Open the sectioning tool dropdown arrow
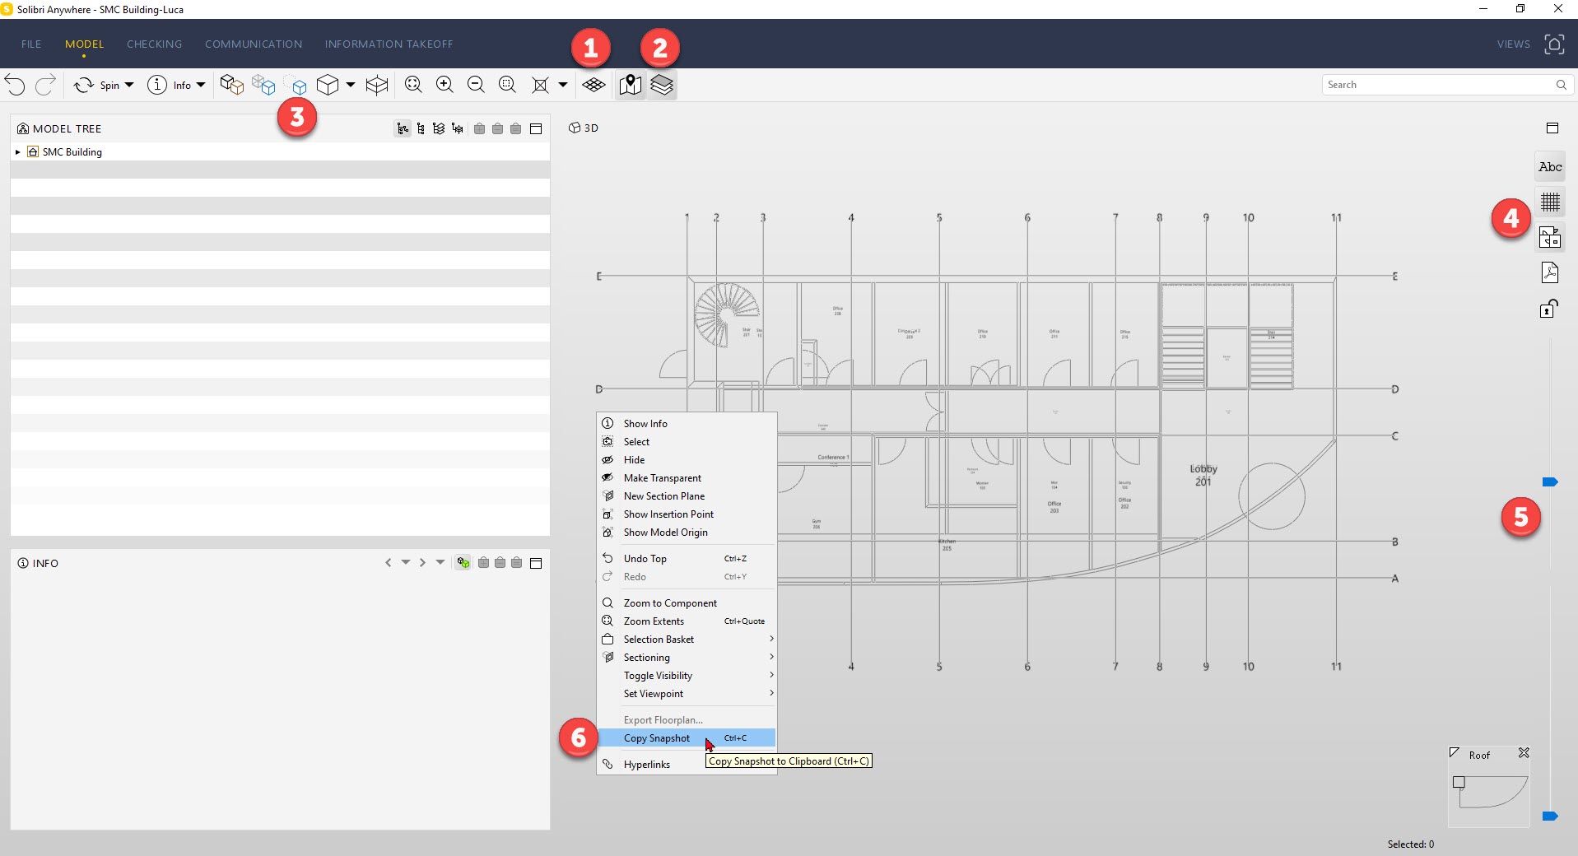Screen dimensions: 1578x856 pos(563,85)
